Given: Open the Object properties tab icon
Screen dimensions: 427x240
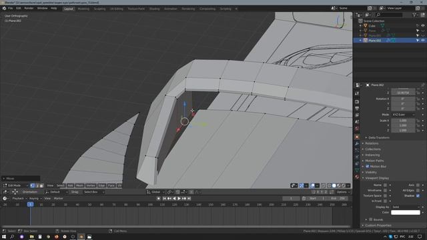Looking at the screenshot, I should (x=357, y=137).
